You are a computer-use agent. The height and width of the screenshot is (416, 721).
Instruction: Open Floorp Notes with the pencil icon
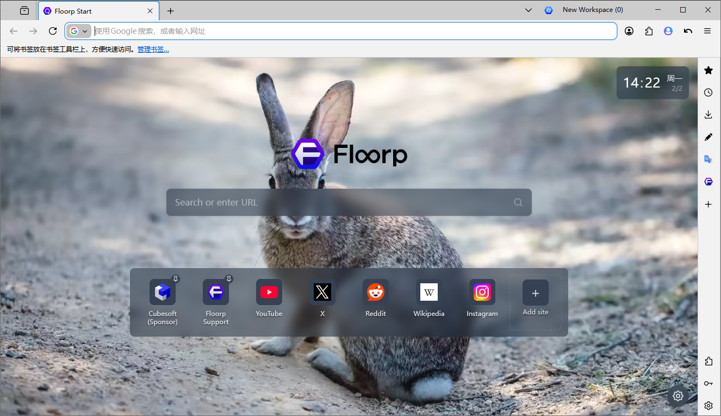pos(708,137)
